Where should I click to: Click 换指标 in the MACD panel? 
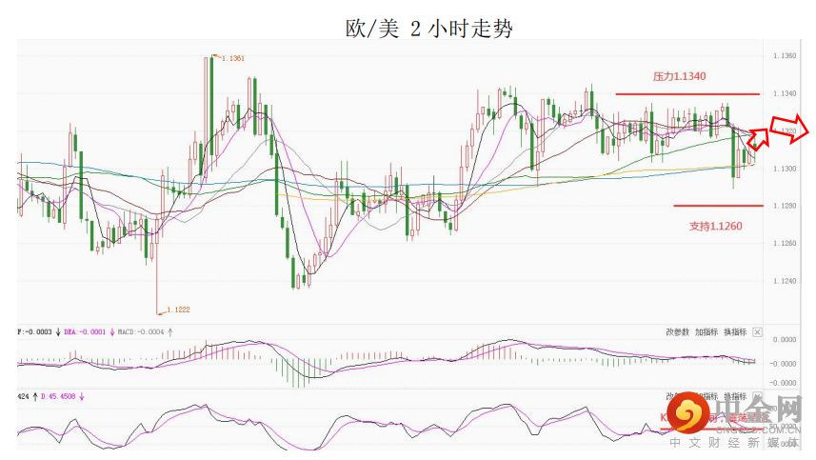click(735, 332)
